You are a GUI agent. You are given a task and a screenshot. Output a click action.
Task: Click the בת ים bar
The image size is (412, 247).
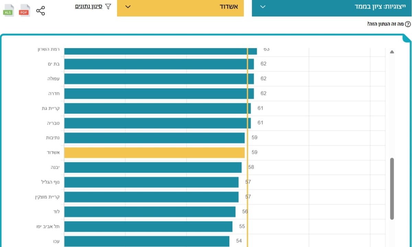click(x=159, y=64)
